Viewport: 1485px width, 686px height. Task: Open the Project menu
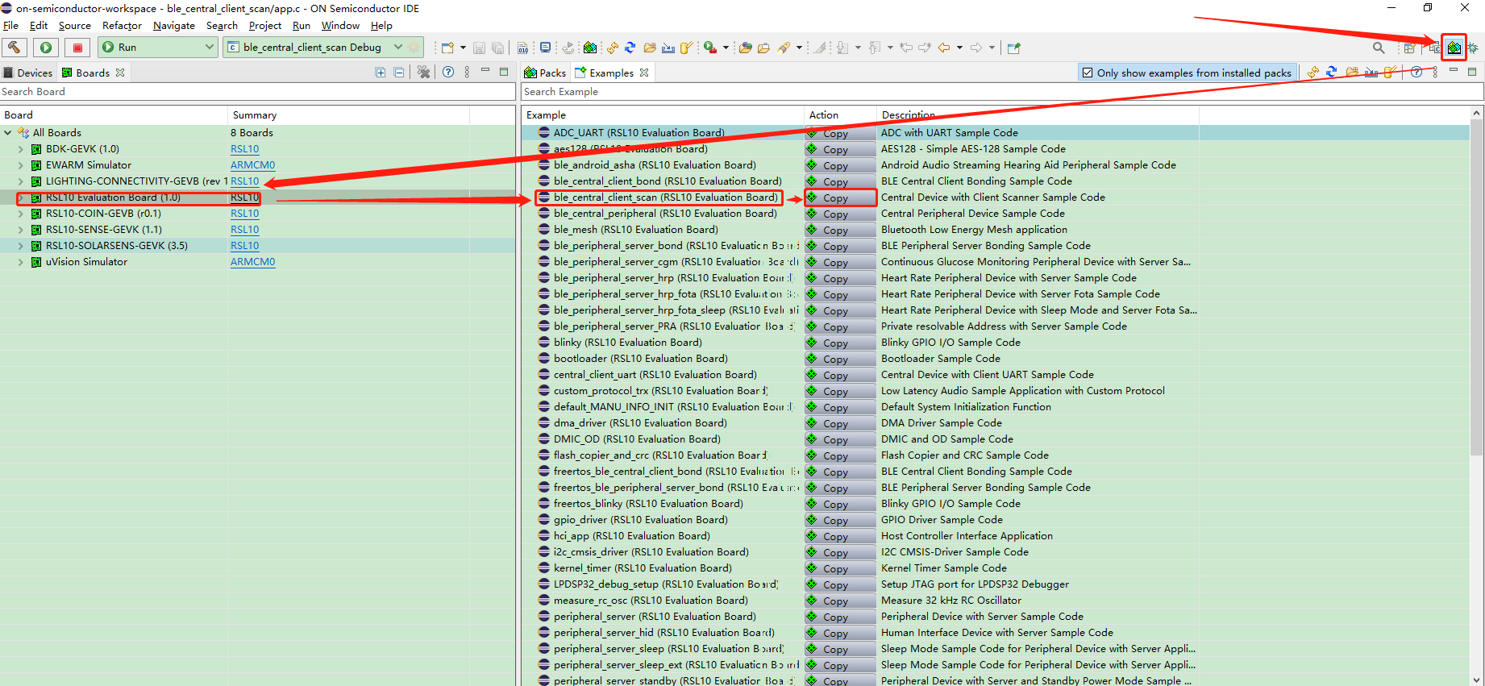(265, 26)
